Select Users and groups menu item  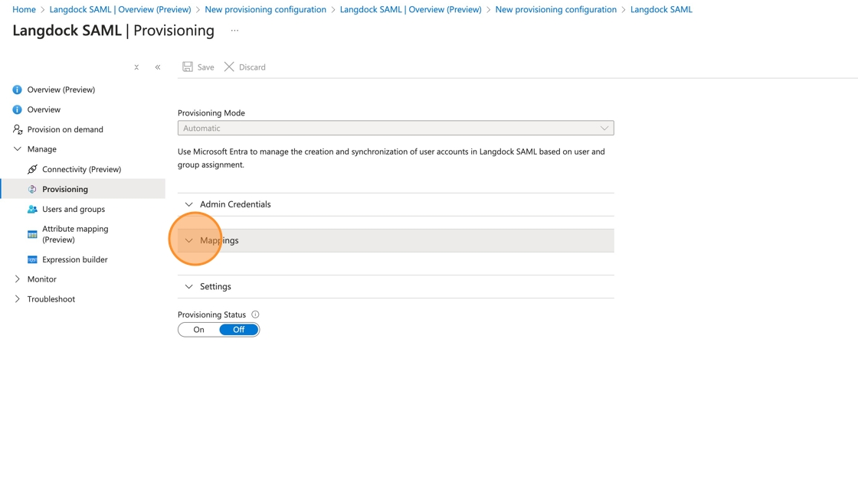[x=74, y=210]
